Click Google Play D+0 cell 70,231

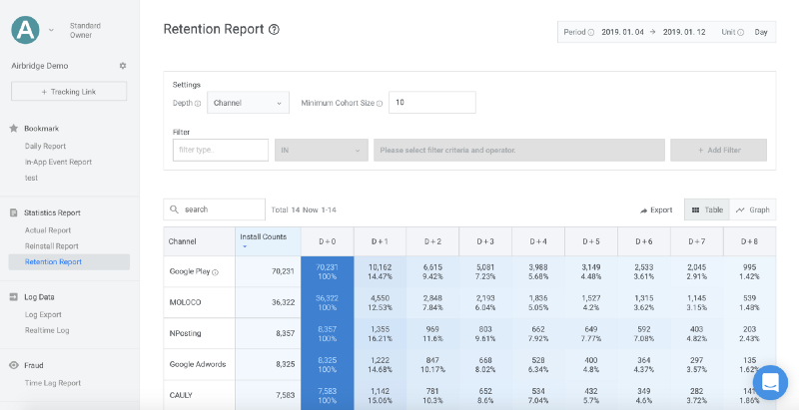(328, 271)
